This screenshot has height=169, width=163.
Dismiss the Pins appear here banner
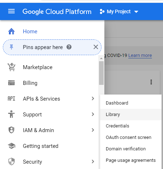(96, 47)
